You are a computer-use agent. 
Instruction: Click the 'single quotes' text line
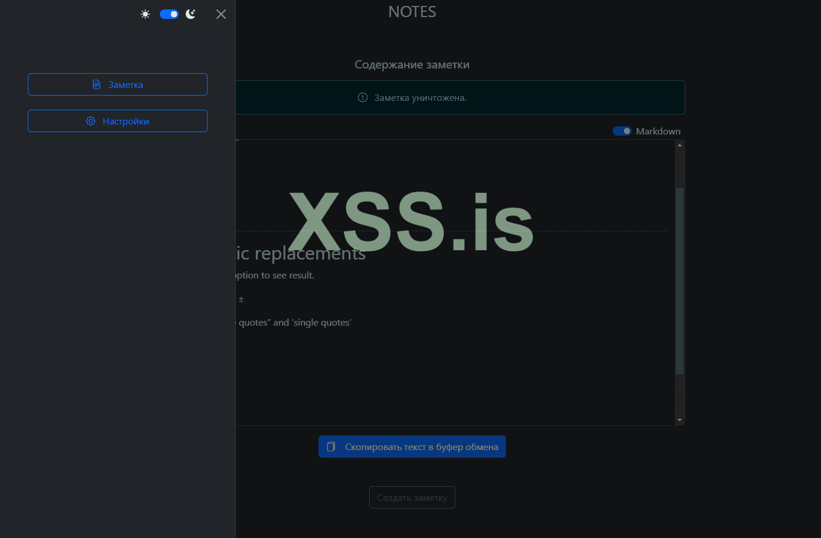[294, 323]
